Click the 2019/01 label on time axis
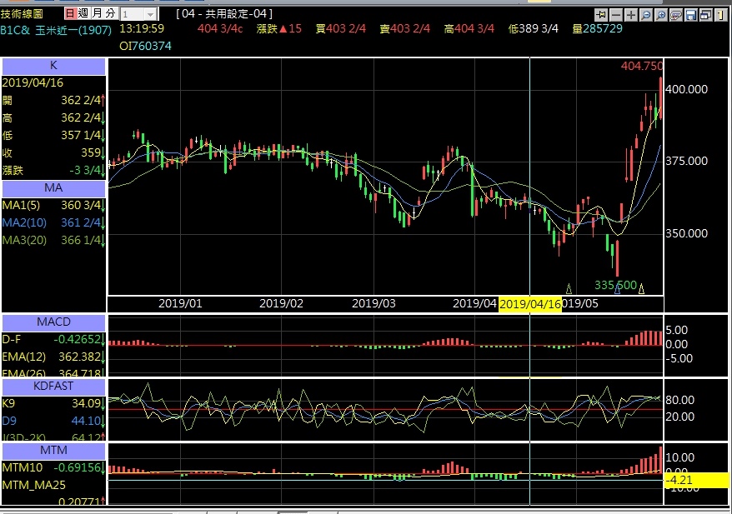Screen dimensions: 732x514 pyautogui.click(x=180, y=303)
